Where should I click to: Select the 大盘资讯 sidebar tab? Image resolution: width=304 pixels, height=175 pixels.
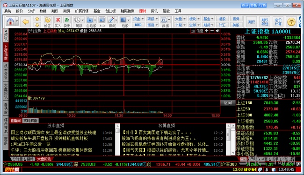[6, 91]
